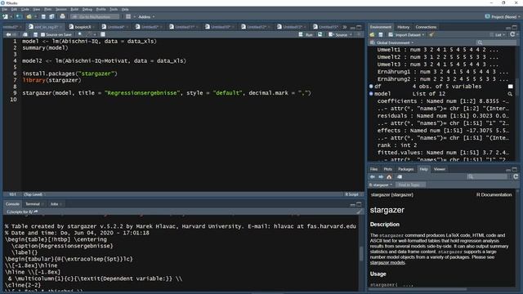Open the Tools menu
Viewport: 523px width, 294px height.
114,9
